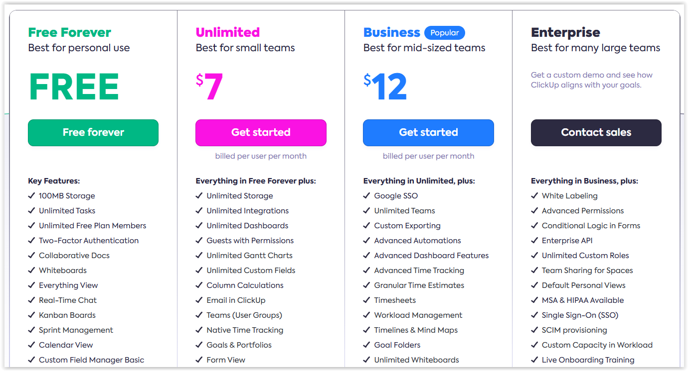Screen dimensions: 688x371
Task: Select the checkmark next to Timesheets
Action: [366, 300]
